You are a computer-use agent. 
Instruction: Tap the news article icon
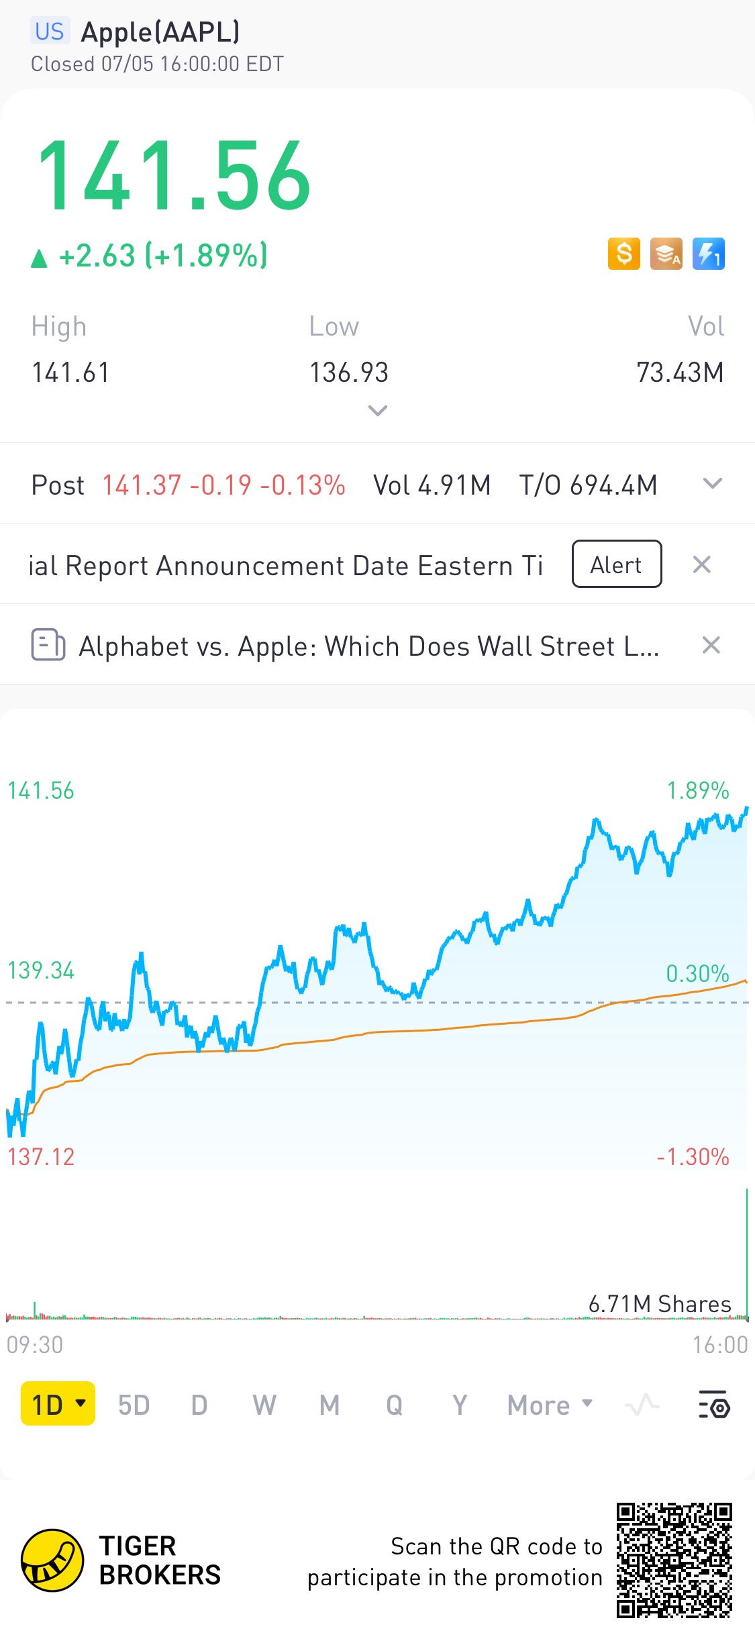48,645
